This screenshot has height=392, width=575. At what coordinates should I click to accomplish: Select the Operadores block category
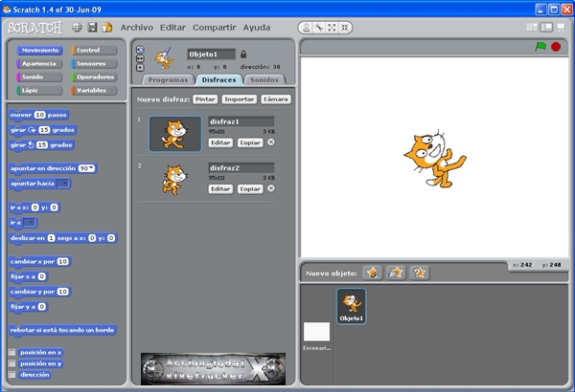pyautogui.click(x=94, y=76)
